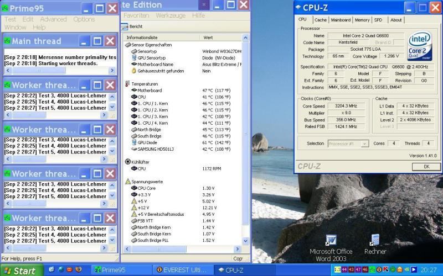
Task: Open the Test menu in Prime95
Action: click(10, 19)
